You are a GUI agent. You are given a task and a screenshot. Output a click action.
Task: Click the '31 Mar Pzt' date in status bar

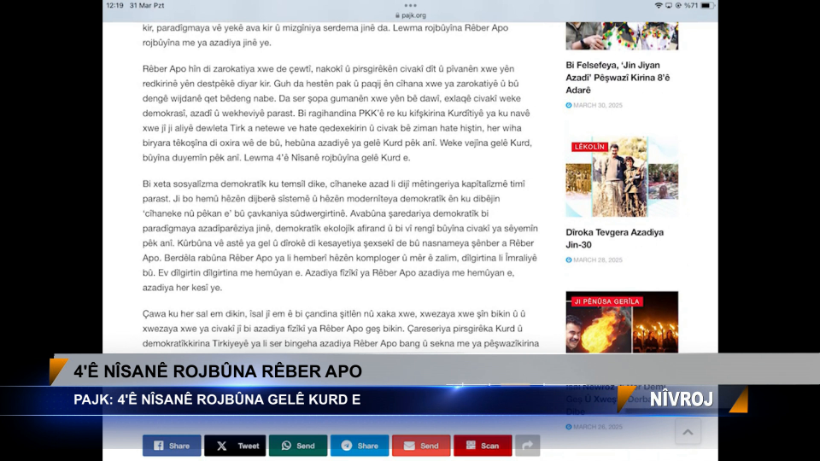tap(147, 5)
